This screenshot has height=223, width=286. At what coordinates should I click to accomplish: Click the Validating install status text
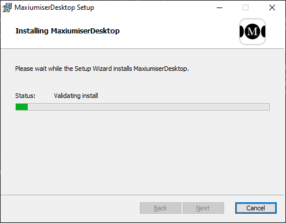[x=76, y=96]
